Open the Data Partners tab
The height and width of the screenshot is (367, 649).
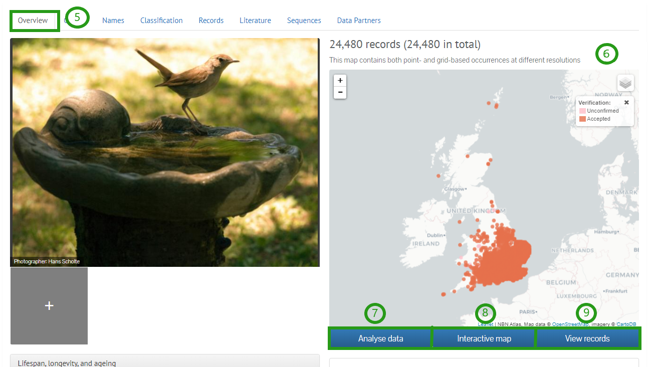[359, 21]
